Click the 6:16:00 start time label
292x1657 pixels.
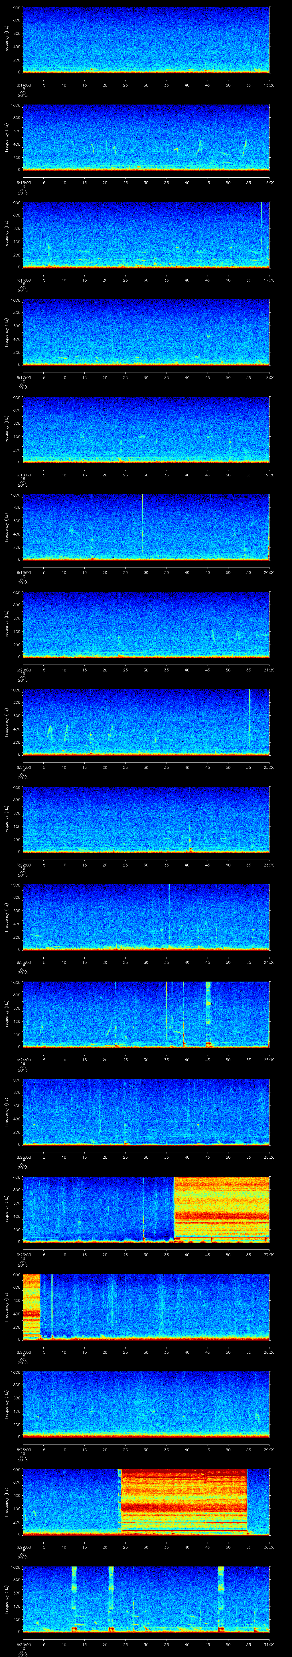pos(23,280)
